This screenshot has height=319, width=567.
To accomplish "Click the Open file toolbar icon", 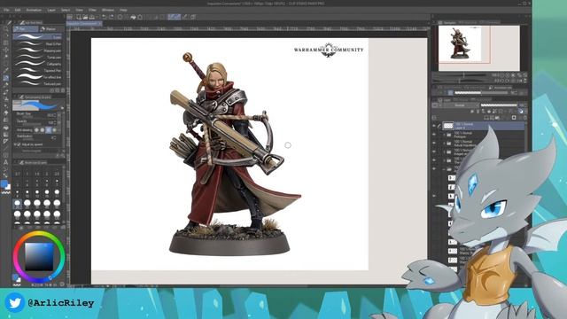I will pyautogui.click(x=85, y=17).
